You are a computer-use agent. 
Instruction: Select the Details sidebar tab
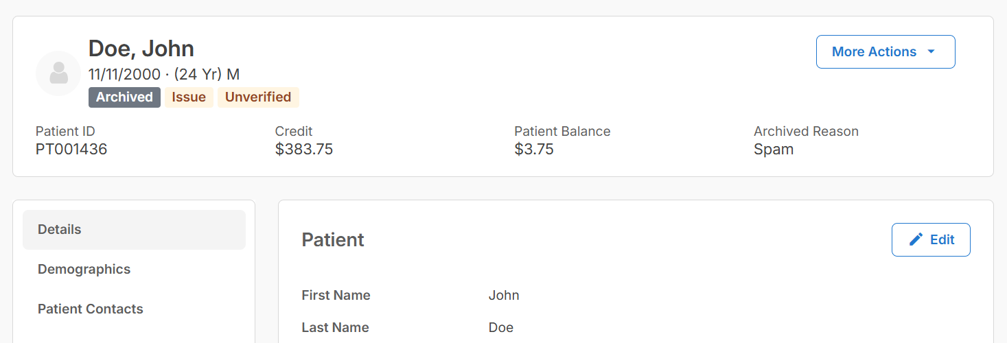134,230
